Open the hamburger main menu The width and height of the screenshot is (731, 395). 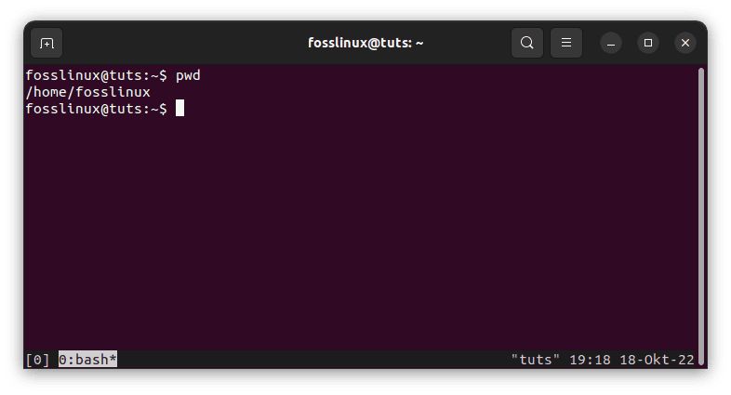click(x=565, y=43)
